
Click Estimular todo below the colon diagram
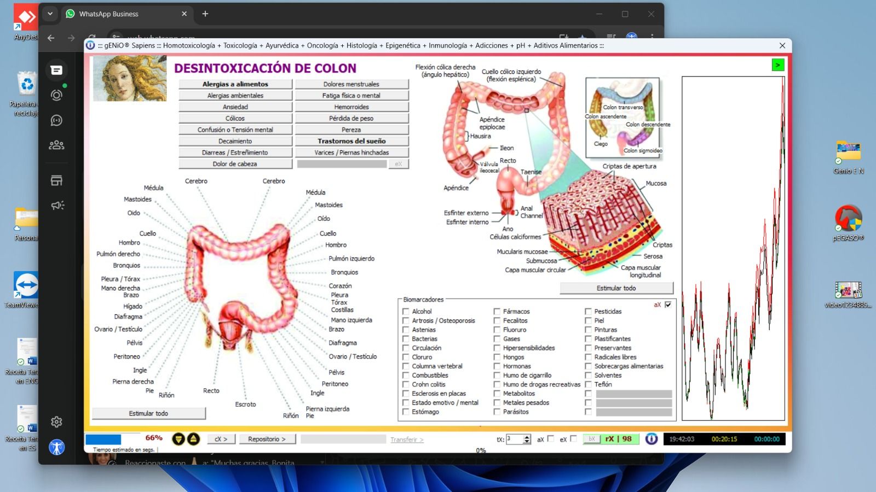[149, 413]
